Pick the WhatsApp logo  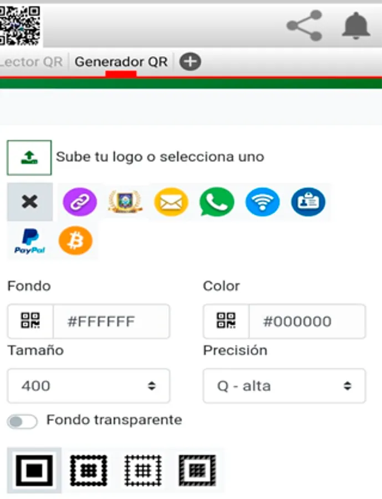[217, 202]
